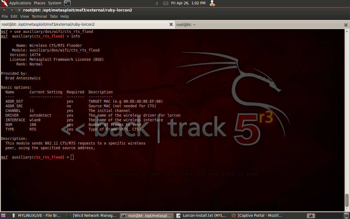
Task: Click the "Metasploit Framework License (BSD)" text
Action: [x=67, y=59]
